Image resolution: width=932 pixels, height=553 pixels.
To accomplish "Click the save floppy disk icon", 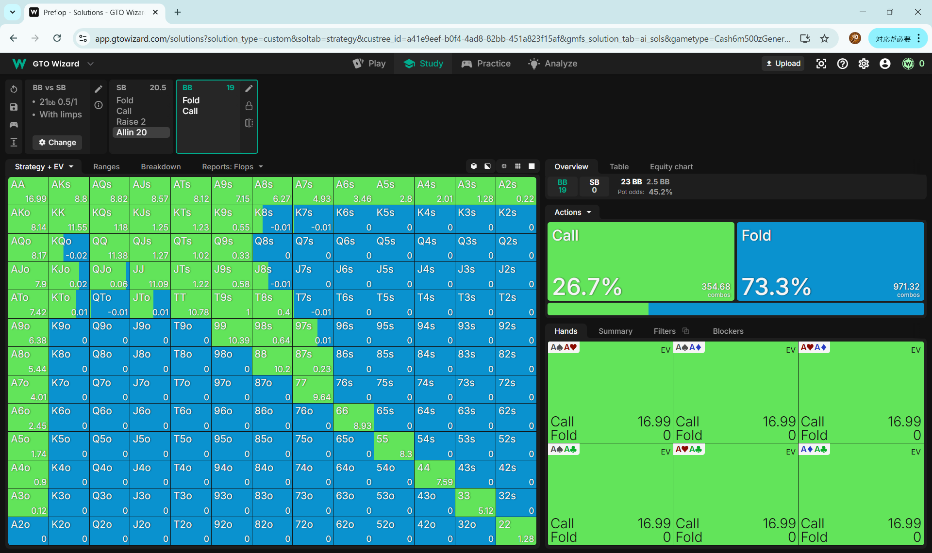I will [x=14, y=107].
